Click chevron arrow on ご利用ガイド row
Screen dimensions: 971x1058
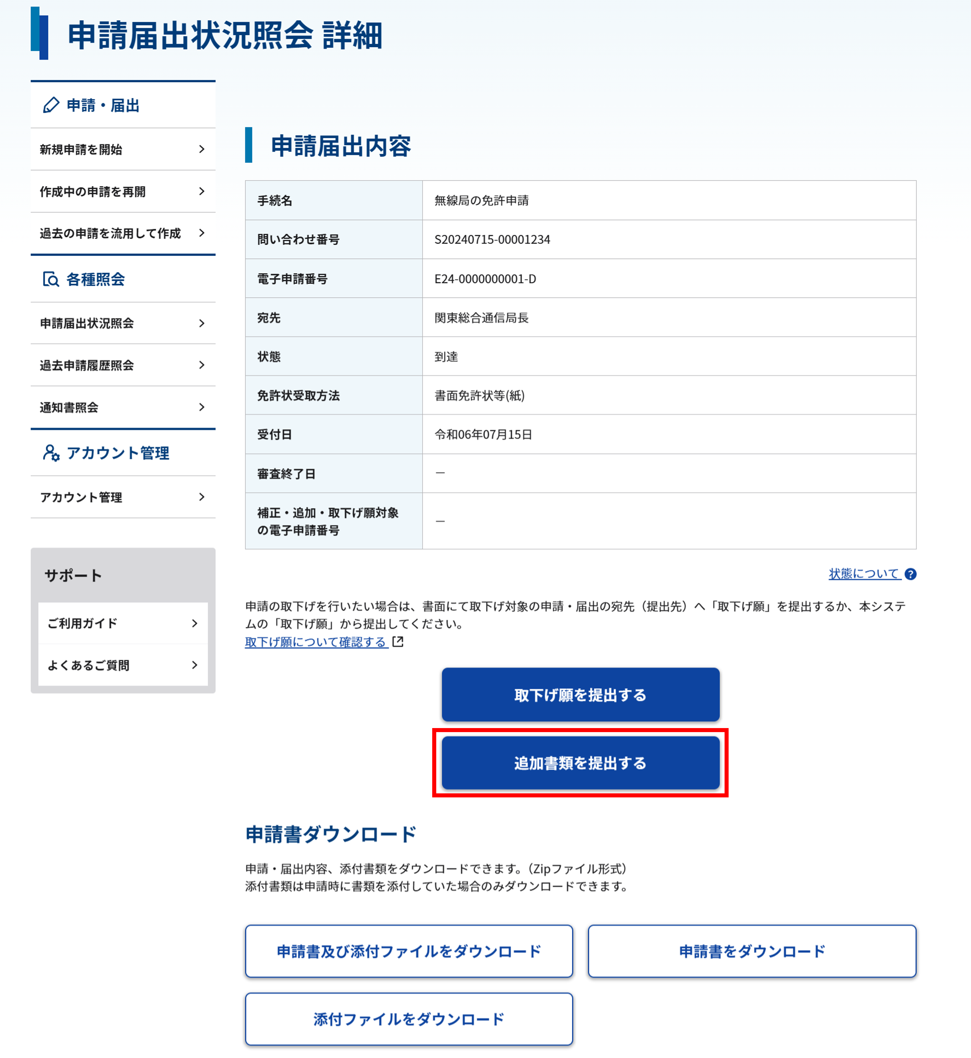point(195,623)
